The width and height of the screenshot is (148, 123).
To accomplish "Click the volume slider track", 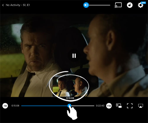I will (99, 5).
